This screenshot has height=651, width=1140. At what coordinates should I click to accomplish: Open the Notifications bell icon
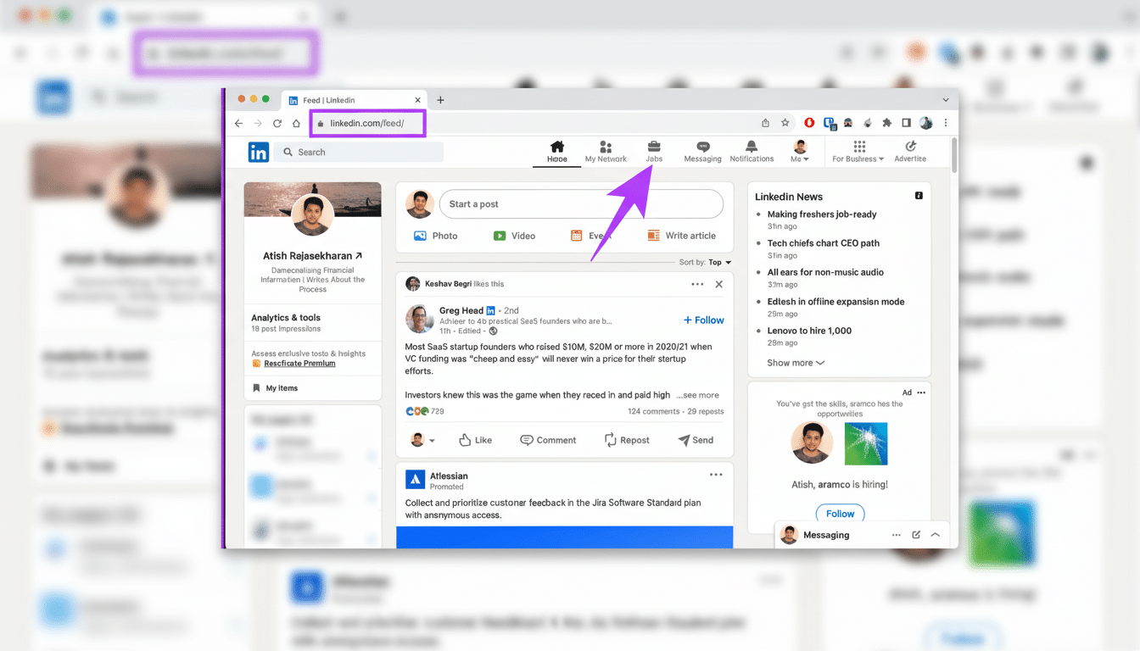point(751,146)
